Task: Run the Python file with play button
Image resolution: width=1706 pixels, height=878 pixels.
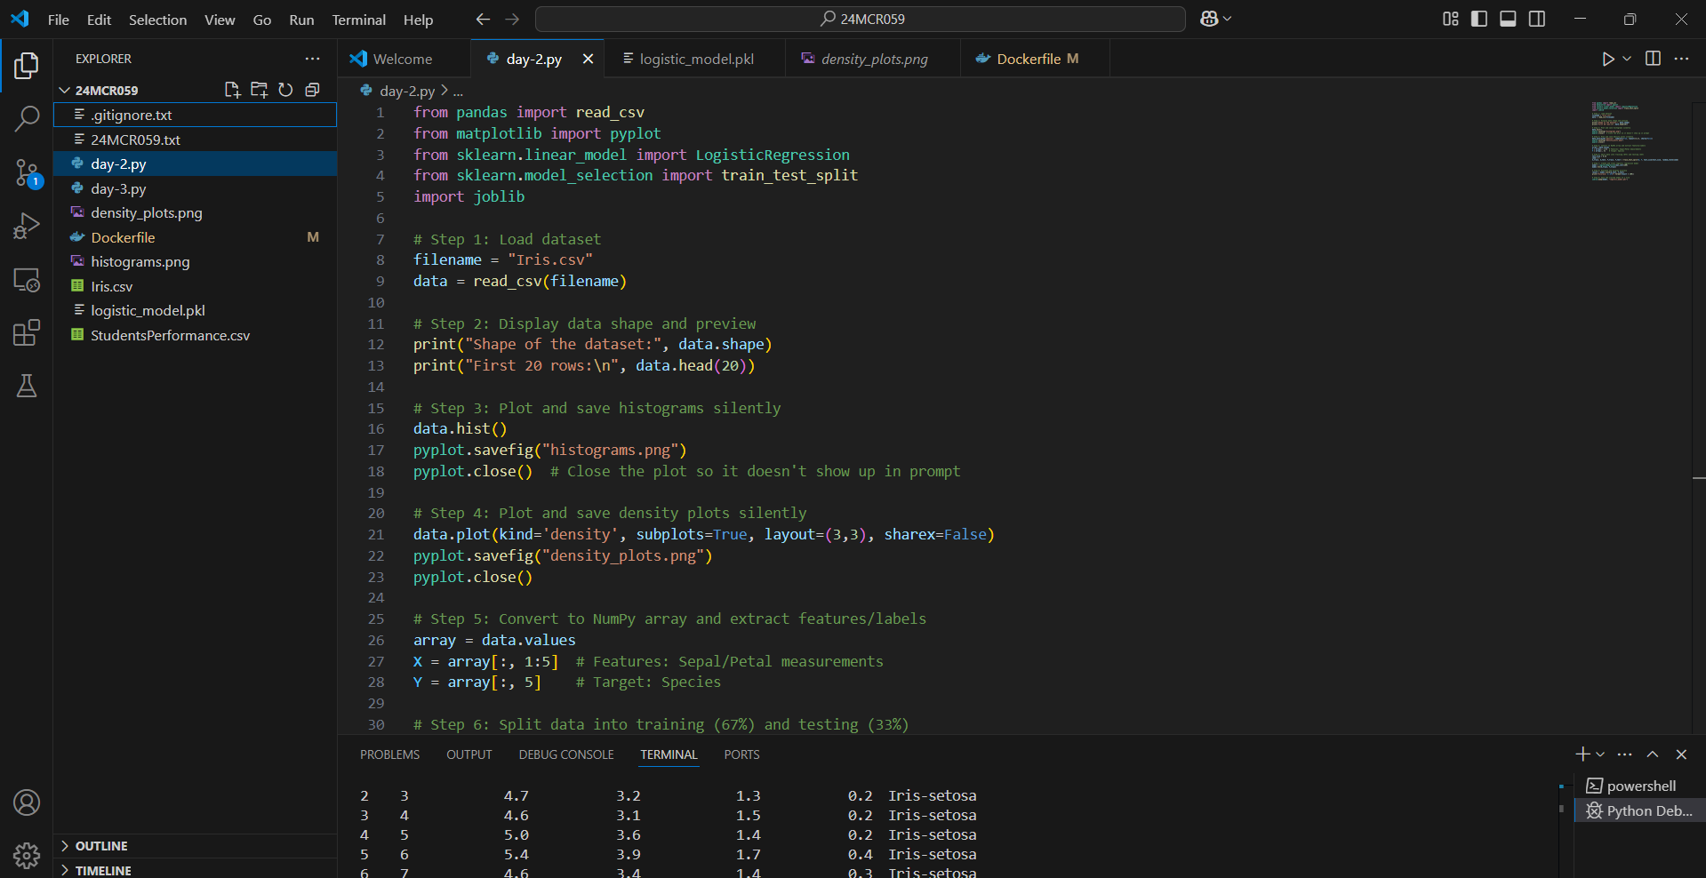Action: (x=1607, y=59)
